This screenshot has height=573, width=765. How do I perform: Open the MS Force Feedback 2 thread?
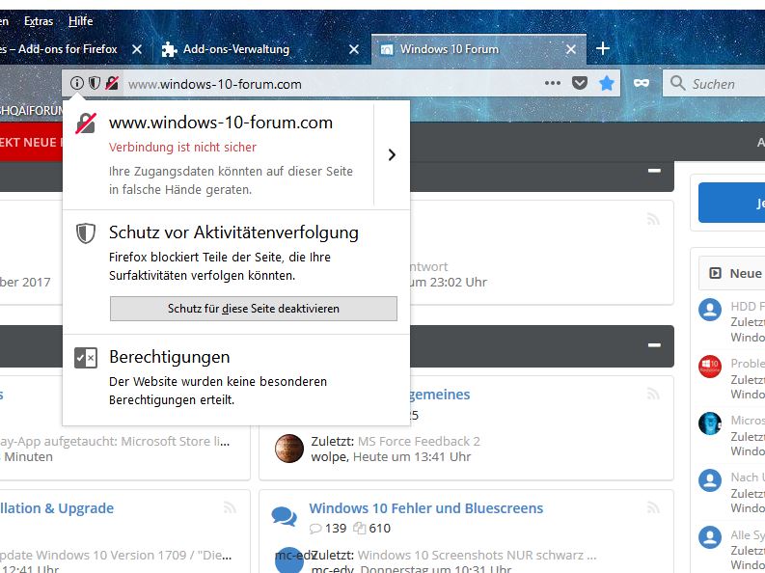(x=419, y=442)
